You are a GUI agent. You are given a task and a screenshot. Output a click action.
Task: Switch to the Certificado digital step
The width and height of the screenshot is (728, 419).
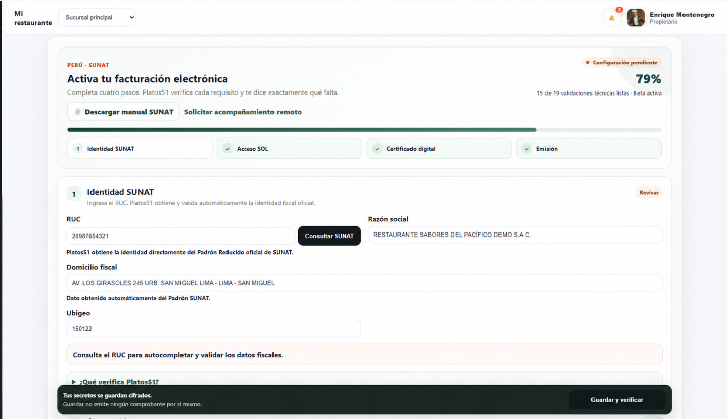[439, 149]
